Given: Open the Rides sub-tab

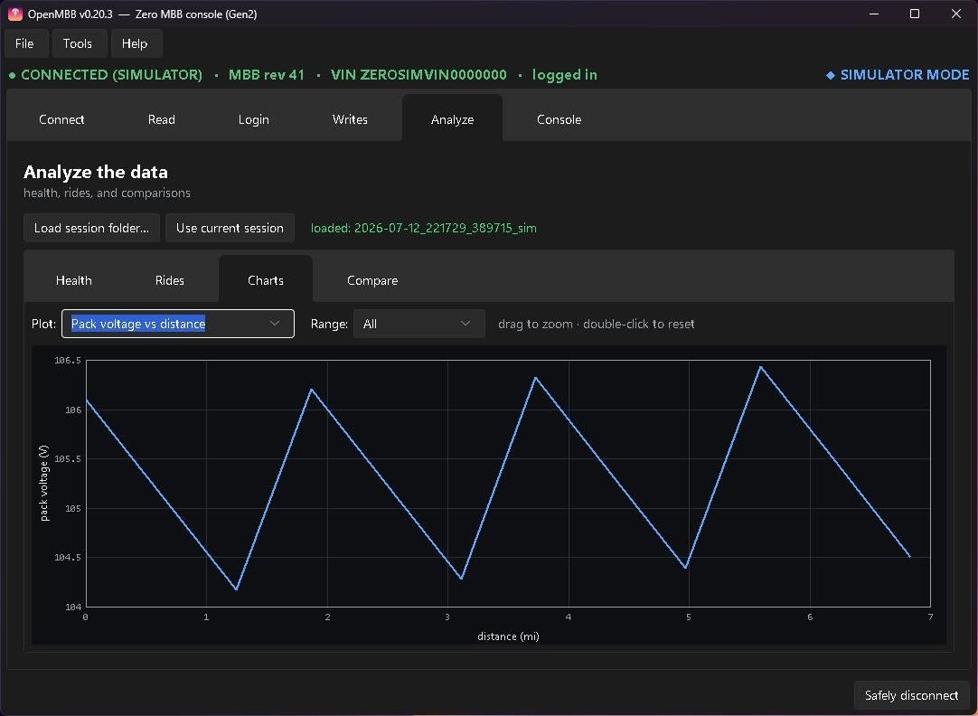Looking at the screenshot, I should pos(170,280).
